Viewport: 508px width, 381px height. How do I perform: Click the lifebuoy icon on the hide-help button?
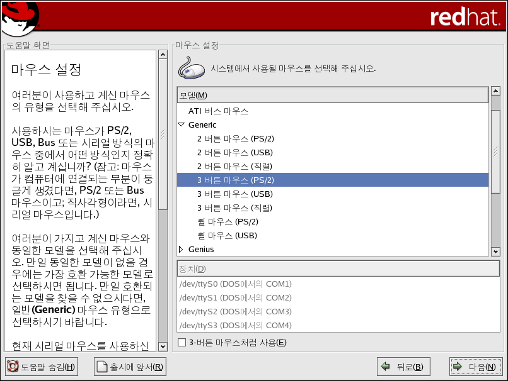(x=13, y=367)
